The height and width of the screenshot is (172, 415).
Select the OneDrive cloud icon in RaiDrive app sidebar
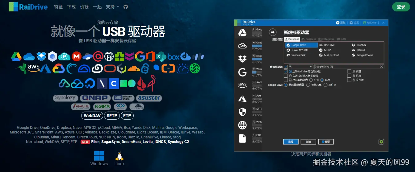coord(242,46)
